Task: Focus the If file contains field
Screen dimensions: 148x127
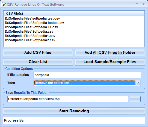Action: tap(87, 75)
